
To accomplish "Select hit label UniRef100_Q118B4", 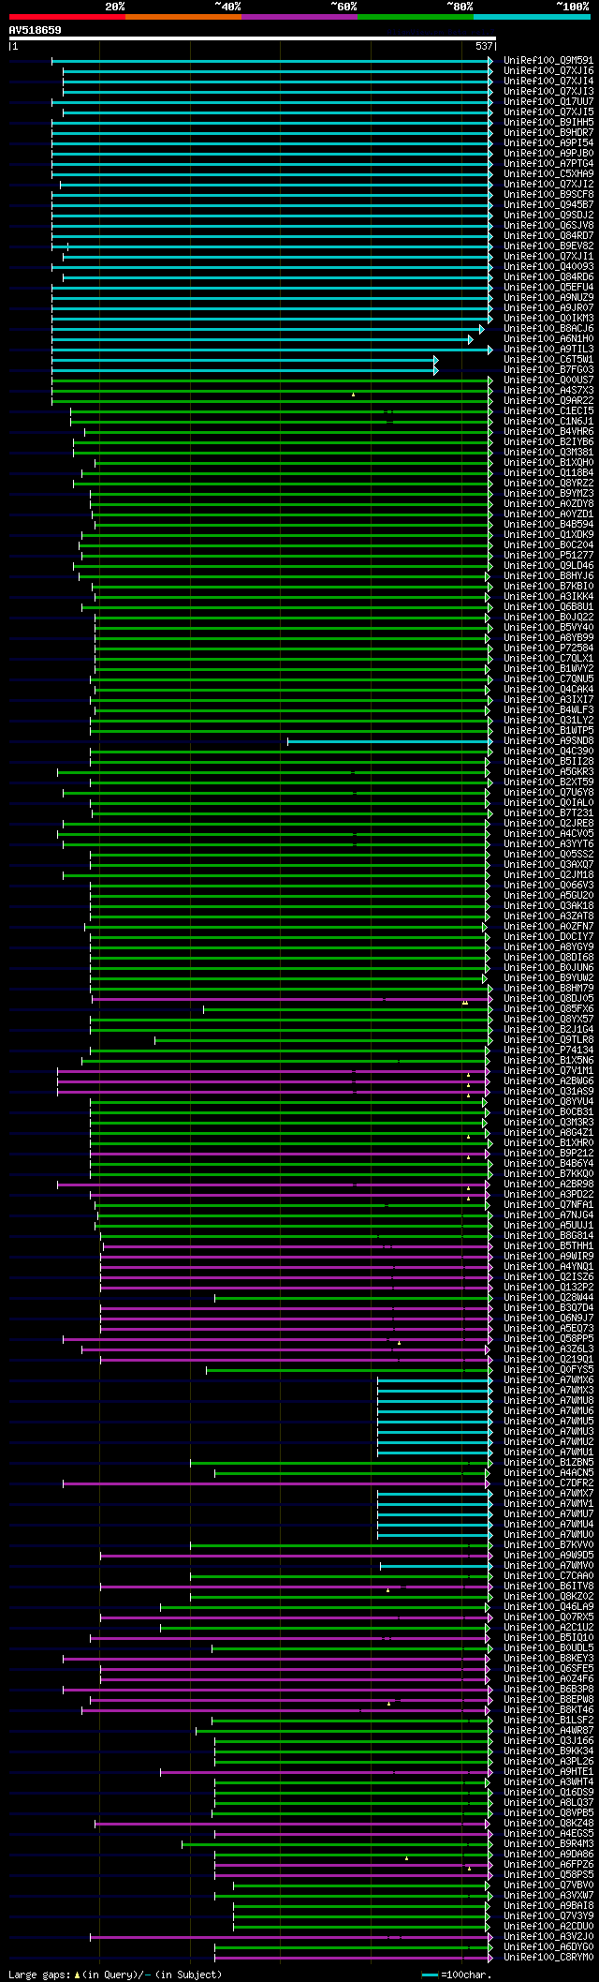I will click(548, 472).
